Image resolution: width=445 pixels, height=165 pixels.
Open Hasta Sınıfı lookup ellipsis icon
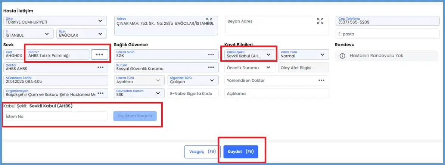point(211,55)
